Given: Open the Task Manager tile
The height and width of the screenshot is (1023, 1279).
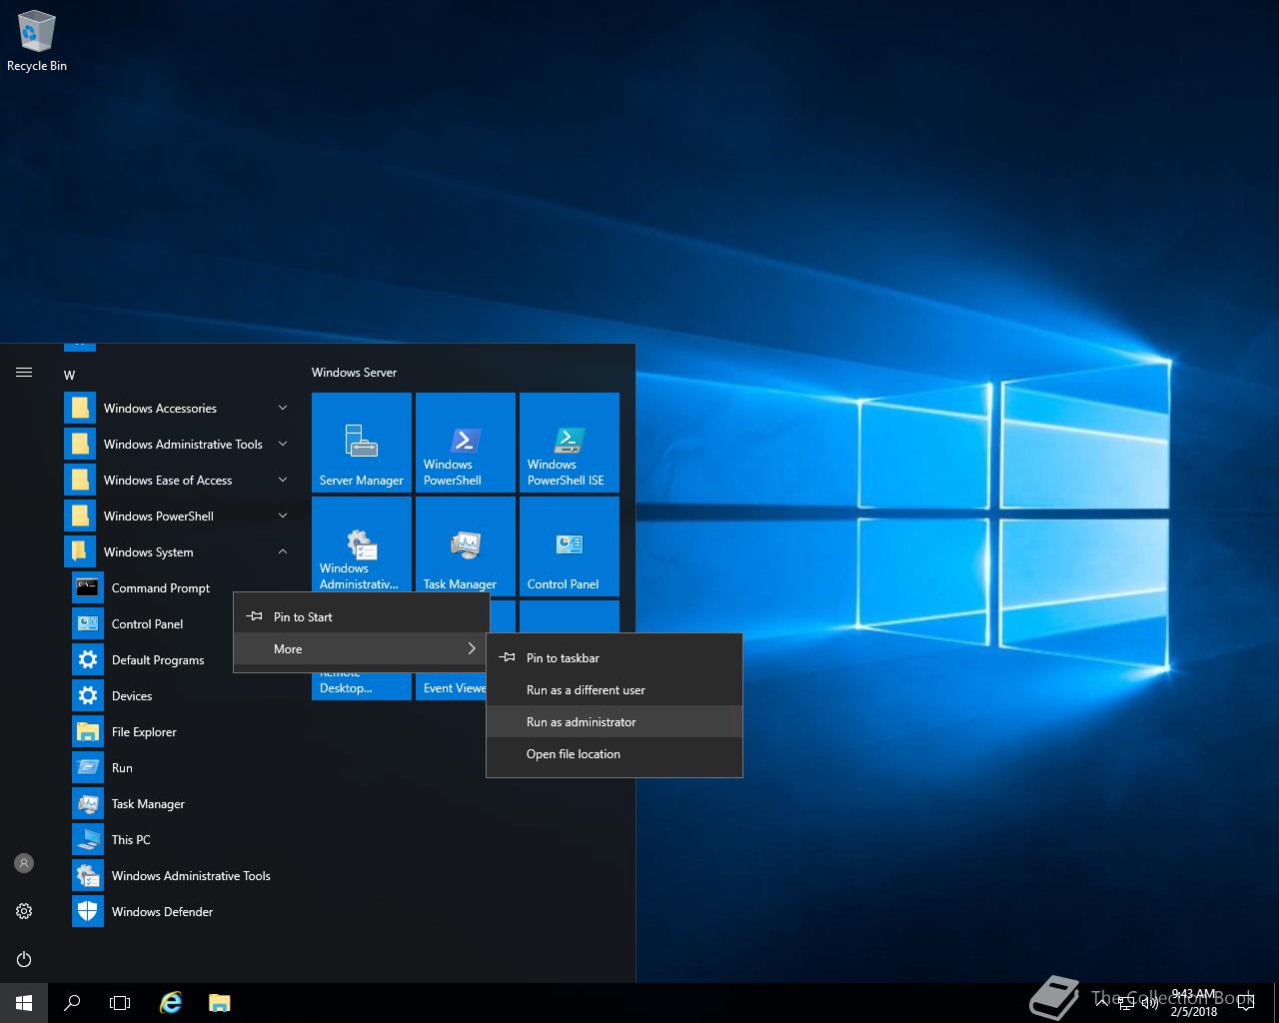Looking at the screenshot, I should 466,546.
